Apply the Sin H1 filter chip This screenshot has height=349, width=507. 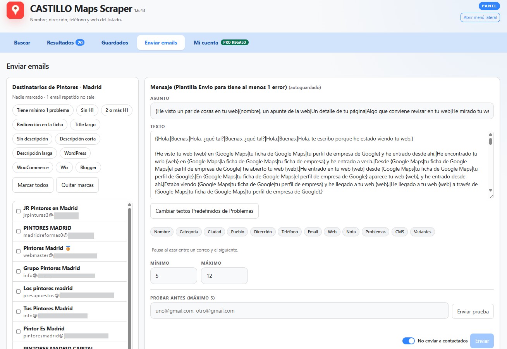click(x=88, y=110)
